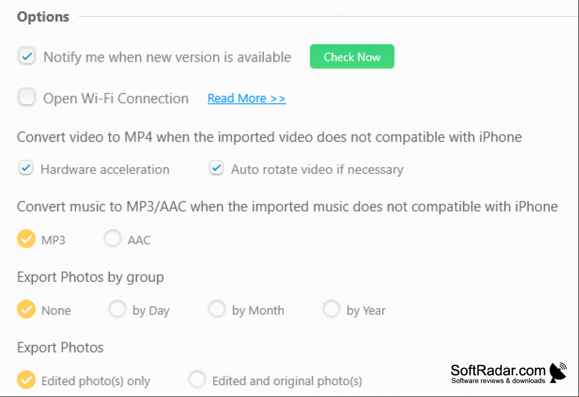Viewport: 579px width, 397px height.
Task: Click the Options section heading
Action: (x=43, y=17)
